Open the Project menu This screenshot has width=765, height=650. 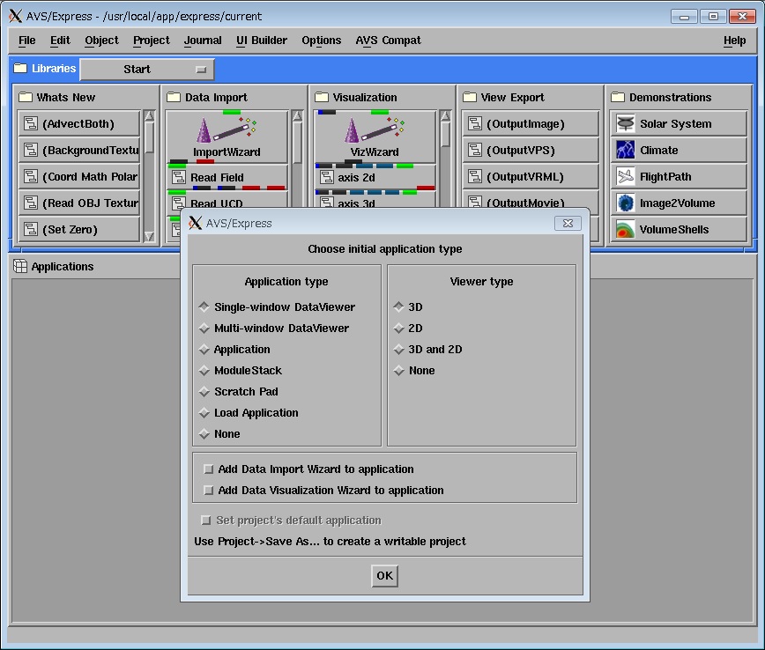[x=152, y=41]
